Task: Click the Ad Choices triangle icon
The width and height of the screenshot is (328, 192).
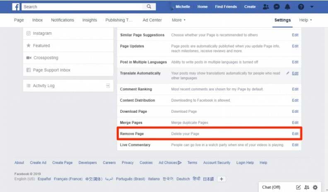Action: [x=179, y=163]
